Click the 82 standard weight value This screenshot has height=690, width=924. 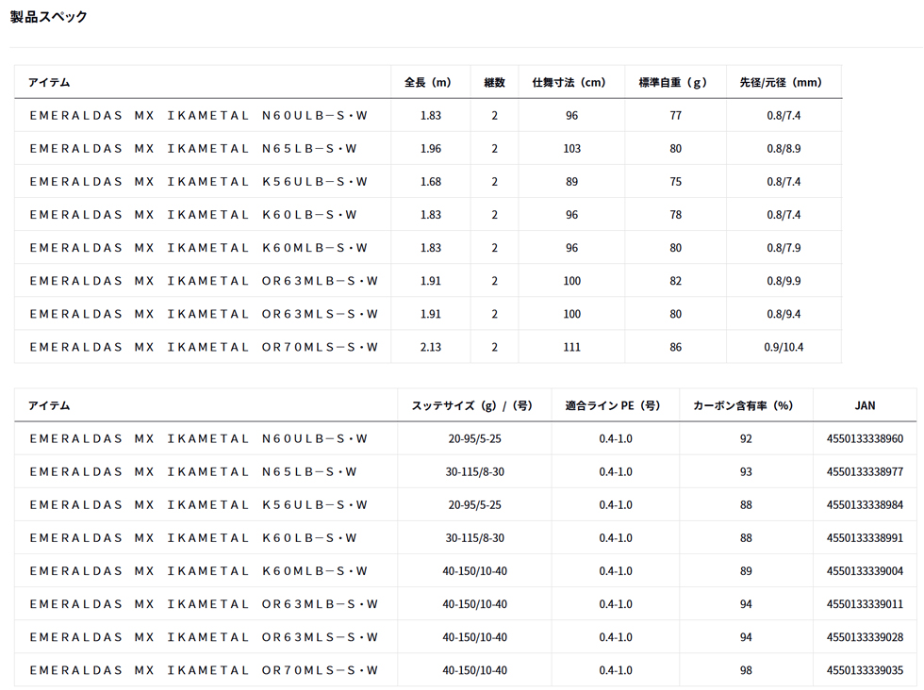coord(676,281)
